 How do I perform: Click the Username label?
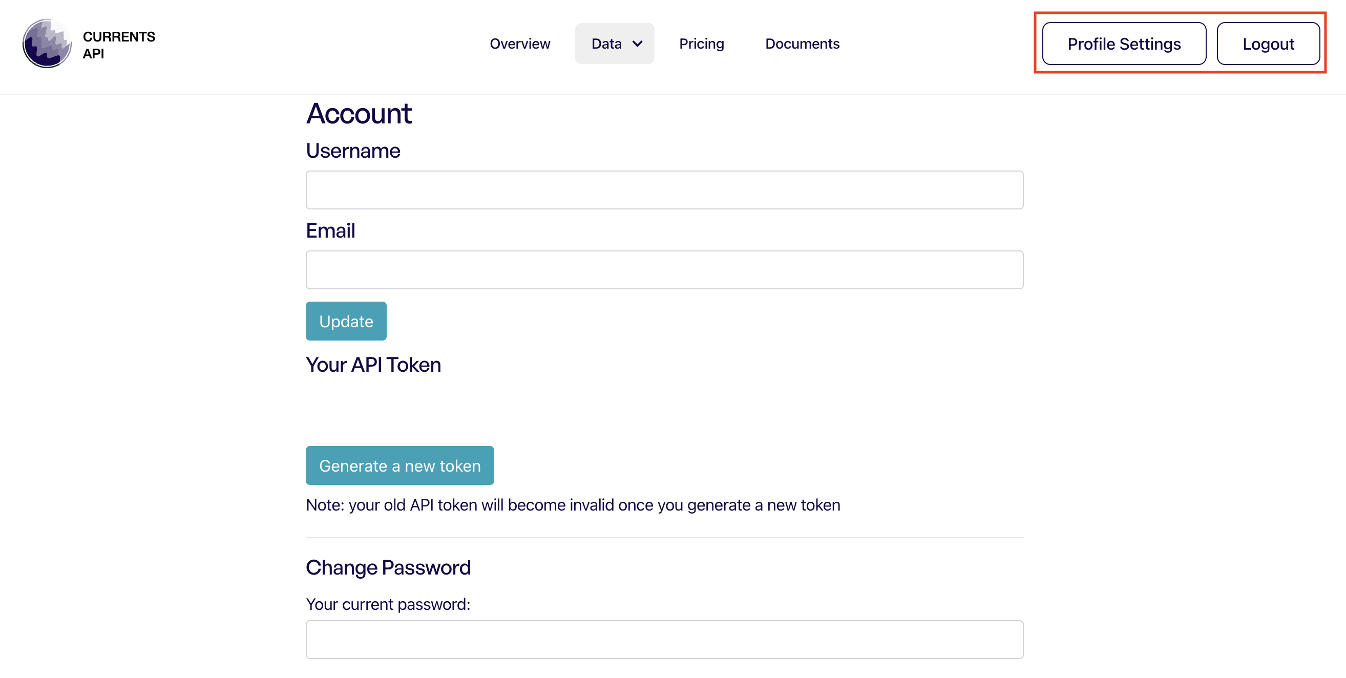(353, 151)
